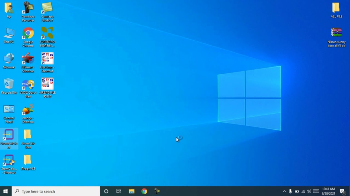Viewport: 350px width, 196px height.
Task: Open the touch keyboard tray icon
Action: pos(316,191)
